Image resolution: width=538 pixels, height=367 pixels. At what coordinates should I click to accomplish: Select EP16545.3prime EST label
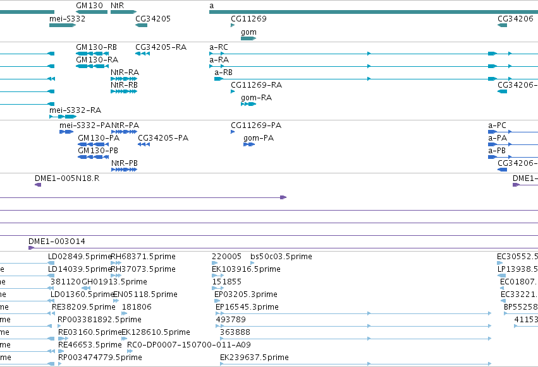[x=247, y=307]
